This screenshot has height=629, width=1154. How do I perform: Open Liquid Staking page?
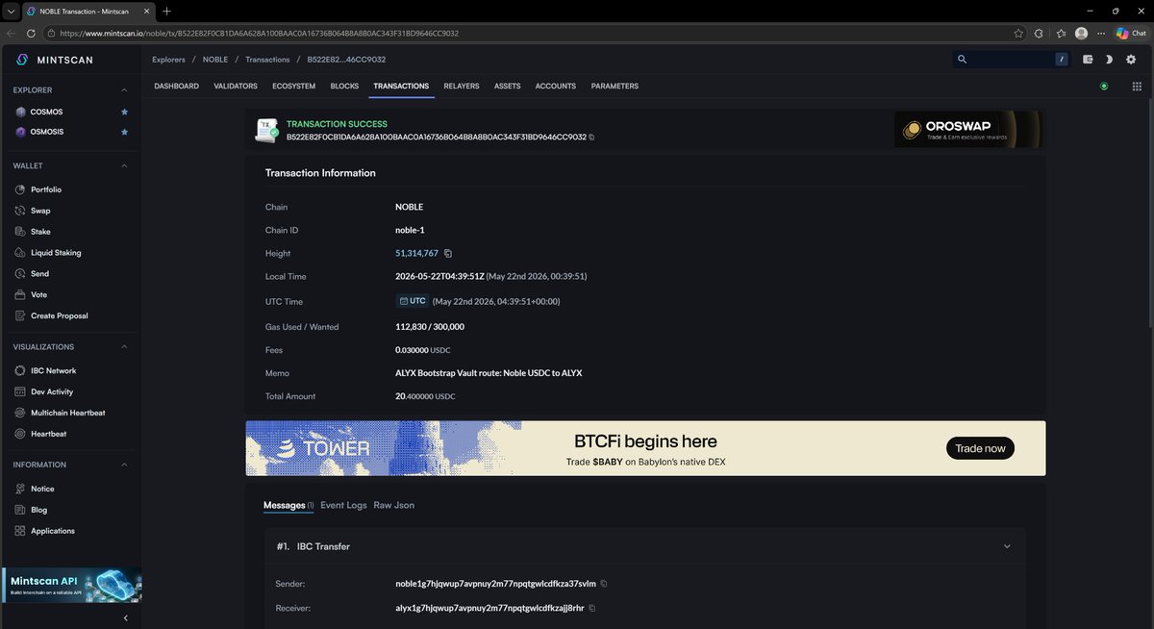click(x=55, y=253)
